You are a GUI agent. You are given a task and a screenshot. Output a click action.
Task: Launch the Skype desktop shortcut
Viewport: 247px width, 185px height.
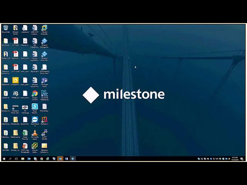coord(35,109)
